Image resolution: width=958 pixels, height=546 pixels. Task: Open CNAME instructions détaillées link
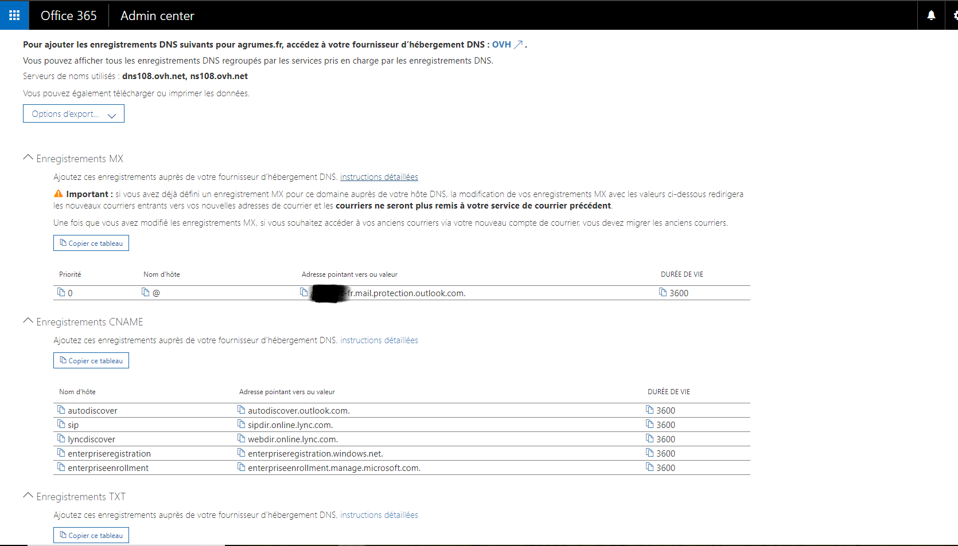pyautogui.click(x=379, y=340)
